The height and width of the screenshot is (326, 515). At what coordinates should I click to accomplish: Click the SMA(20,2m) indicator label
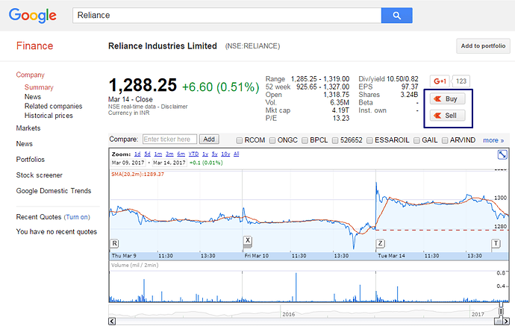137,175
